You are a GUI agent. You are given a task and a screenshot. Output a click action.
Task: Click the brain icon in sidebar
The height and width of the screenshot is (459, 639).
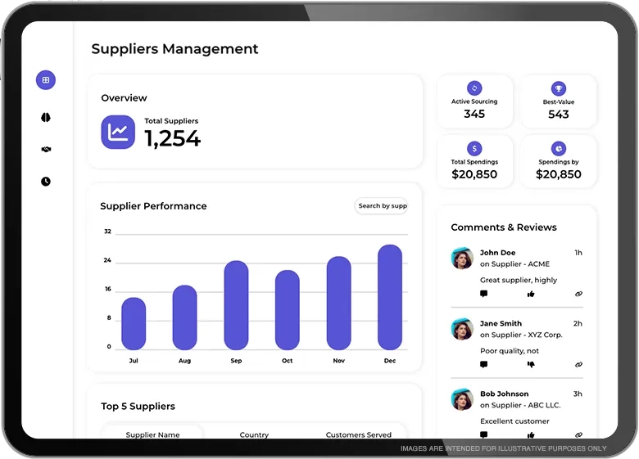click(x=46, y=118)
